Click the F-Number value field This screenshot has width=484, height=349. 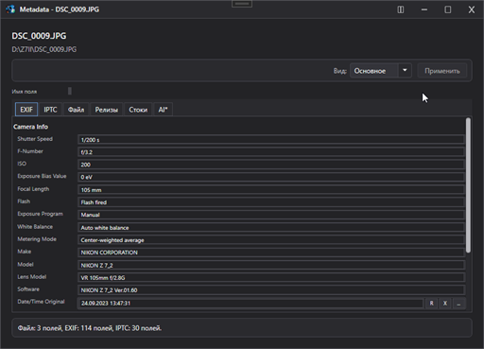click(271, 152)
